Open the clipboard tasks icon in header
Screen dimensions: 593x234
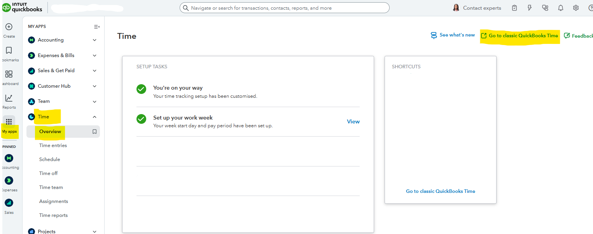point(514,8)
